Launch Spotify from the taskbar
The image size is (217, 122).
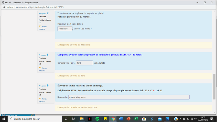click(97, 119)
